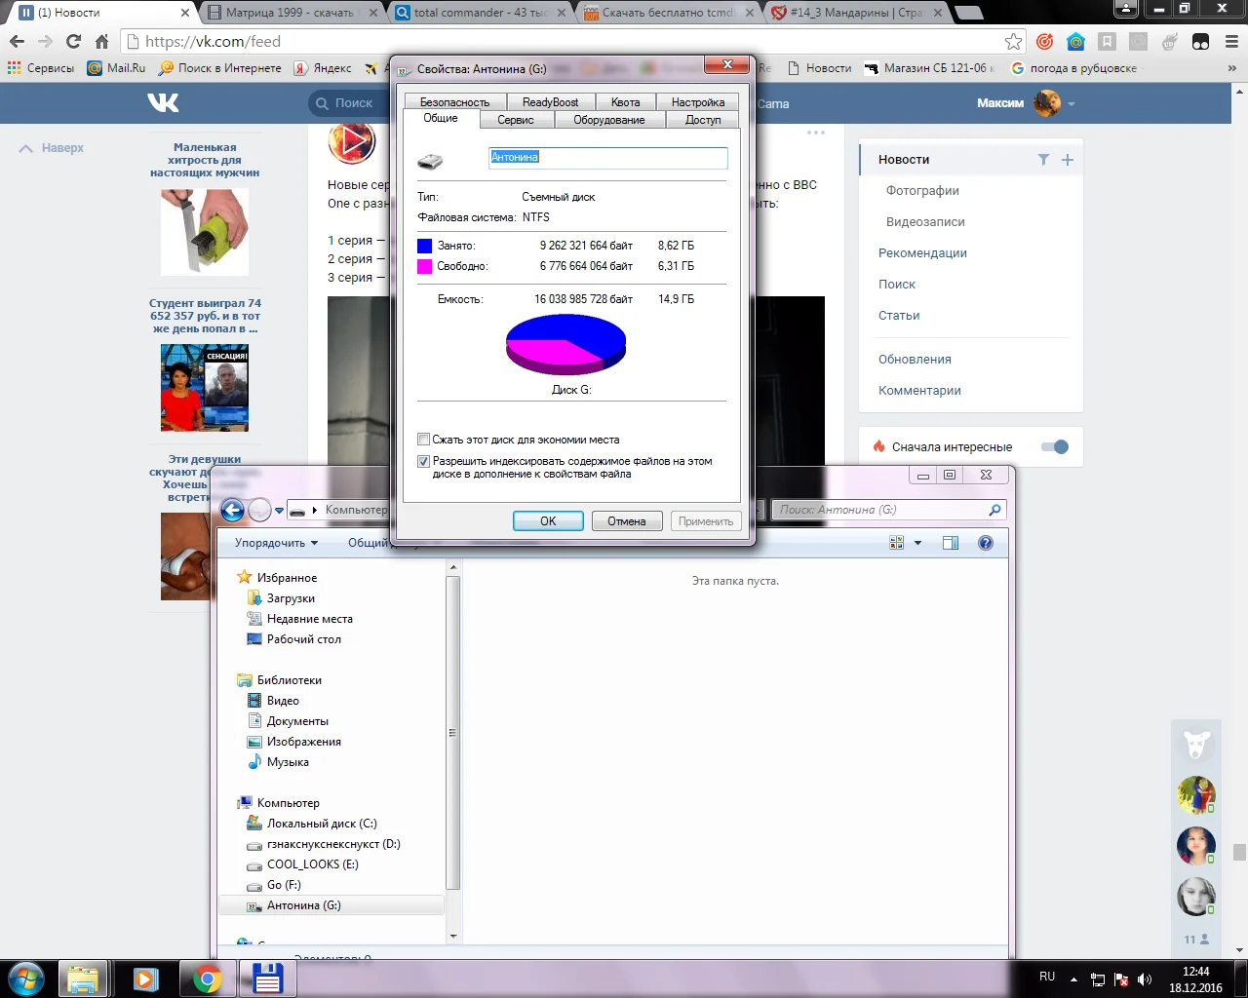Click Наверх to go up
Image resolution: width=1248 pixels, height=998 pixels.
point(53,148)
